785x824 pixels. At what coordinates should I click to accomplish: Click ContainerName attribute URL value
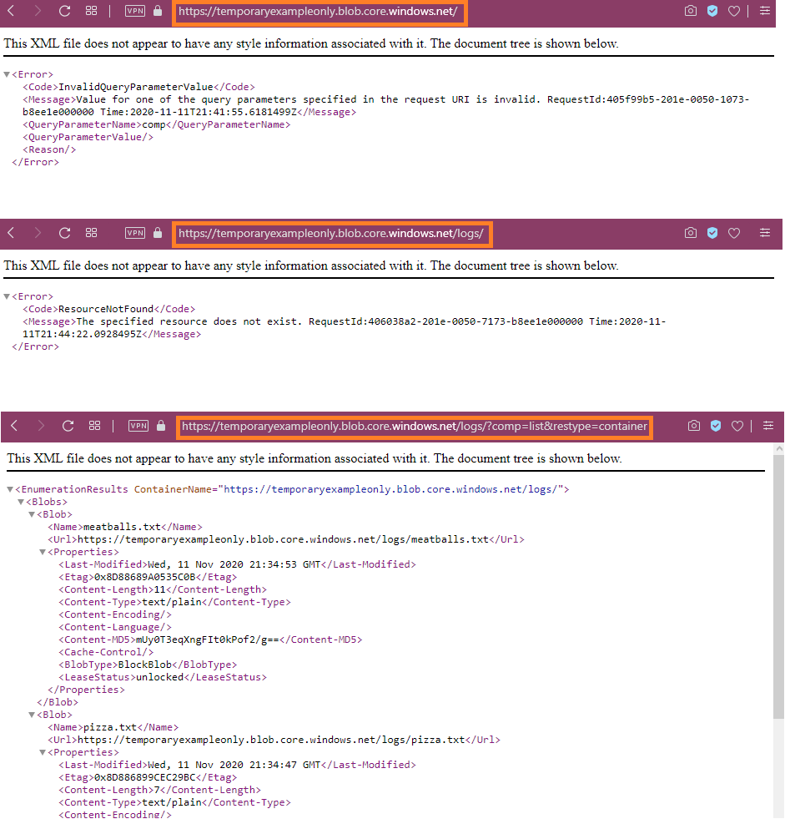click(390, 489)
